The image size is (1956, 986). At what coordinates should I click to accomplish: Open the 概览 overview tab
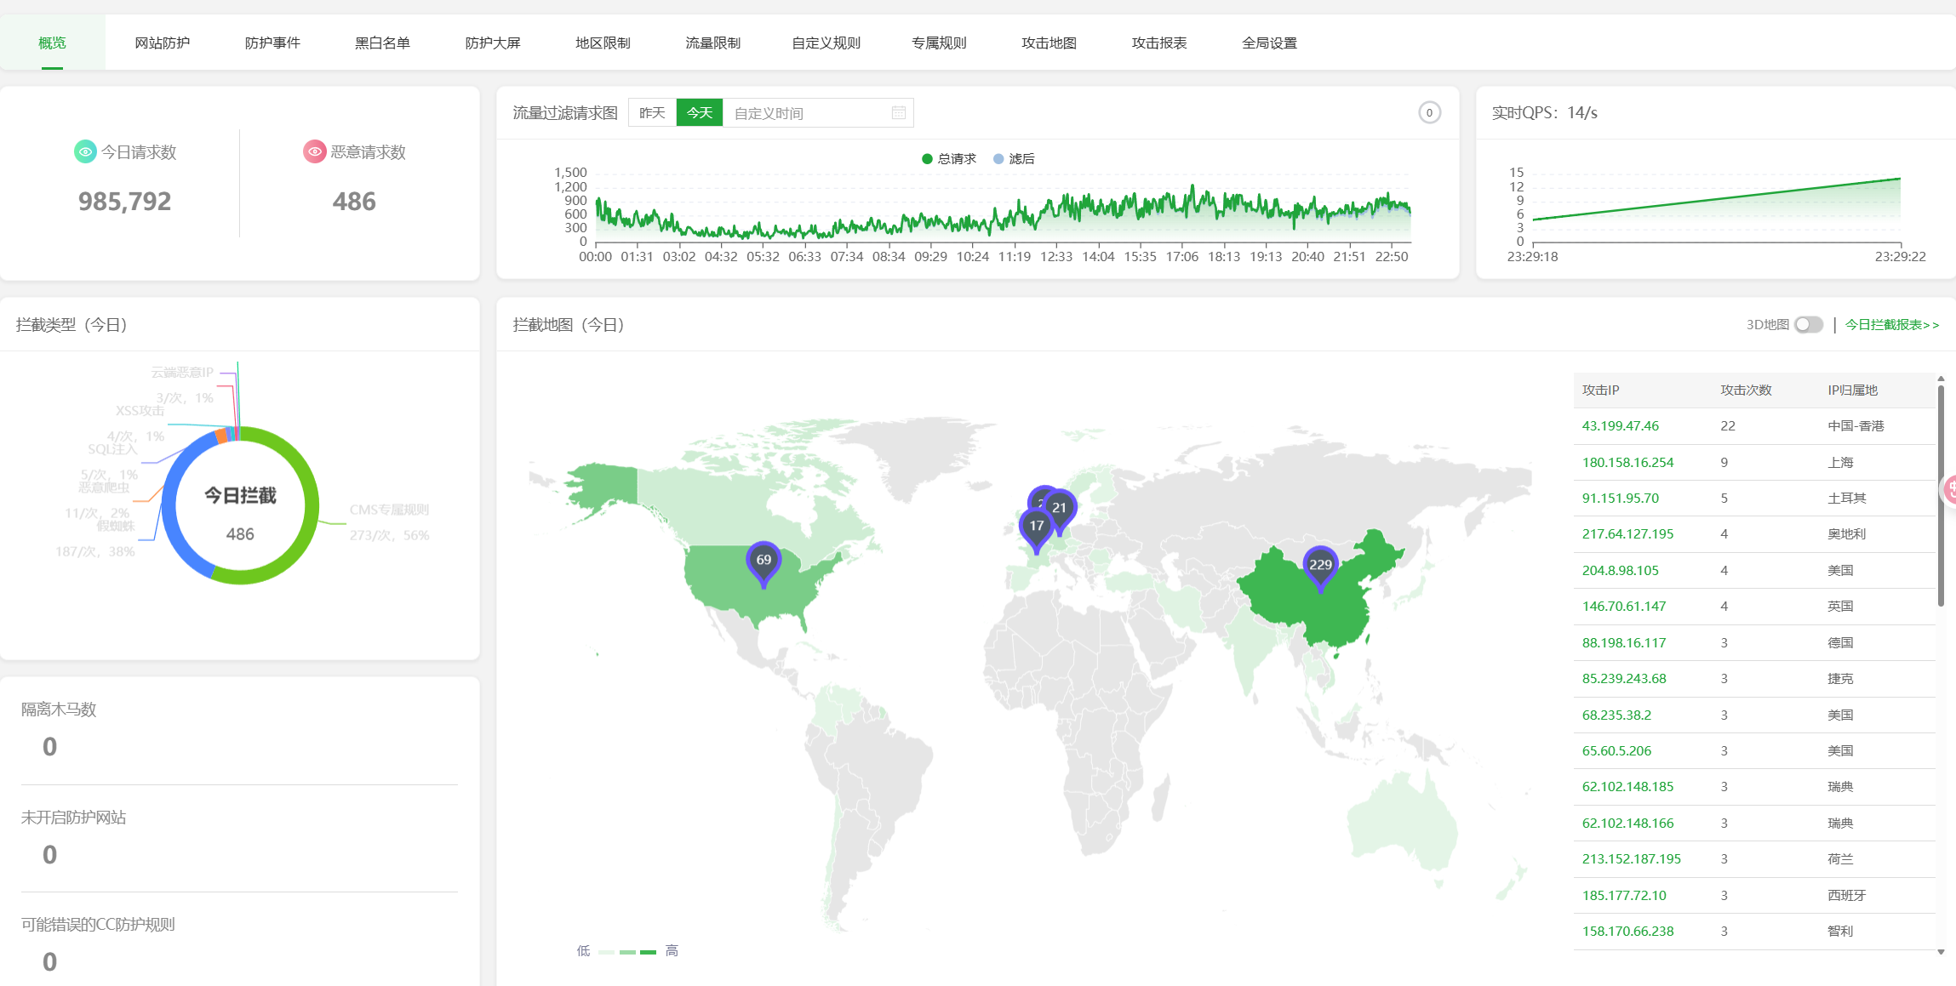point(52,43)
